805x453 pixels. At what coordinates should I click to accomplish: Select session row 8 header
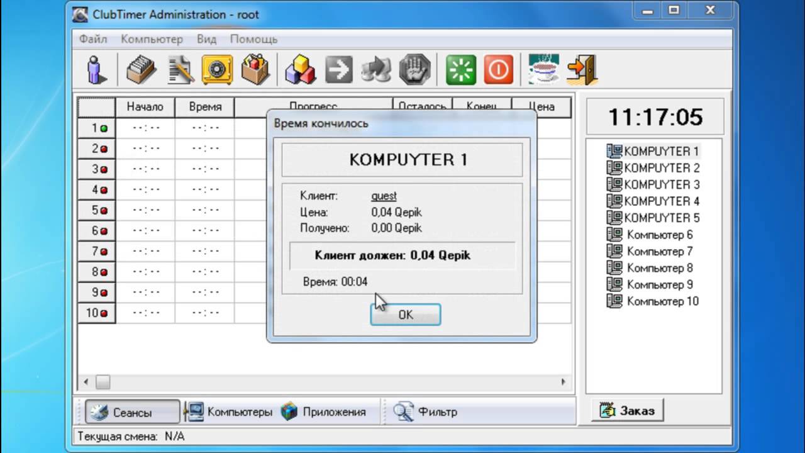point(97,272)
